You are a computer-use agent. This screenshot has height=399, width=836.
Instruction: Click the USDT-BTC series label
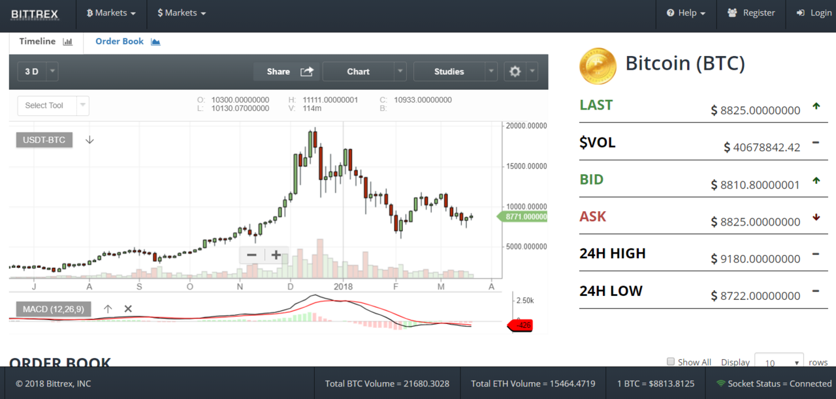tap(44, 140)
